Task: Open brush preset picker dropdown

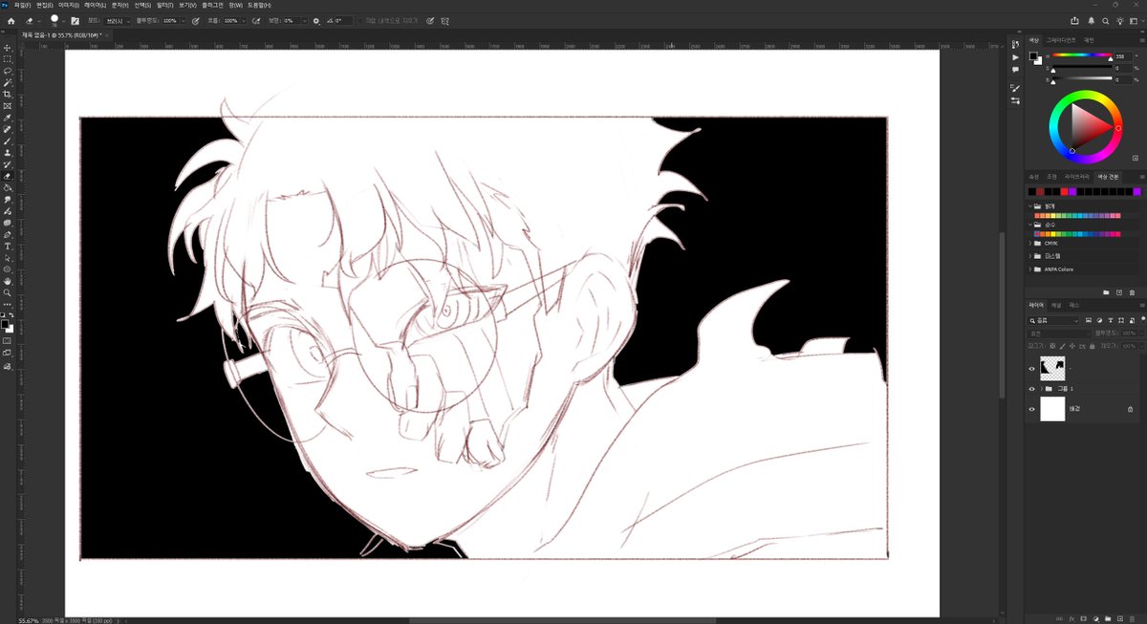Action: pos(65,20)
